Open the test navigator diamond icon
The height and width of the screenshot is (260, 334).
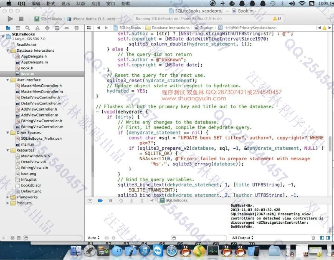47,28
